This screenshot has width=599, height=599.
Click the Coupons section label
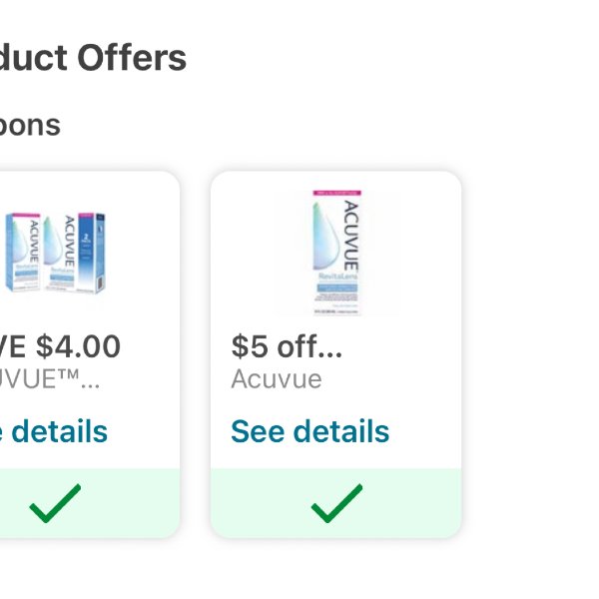[30, 126]
